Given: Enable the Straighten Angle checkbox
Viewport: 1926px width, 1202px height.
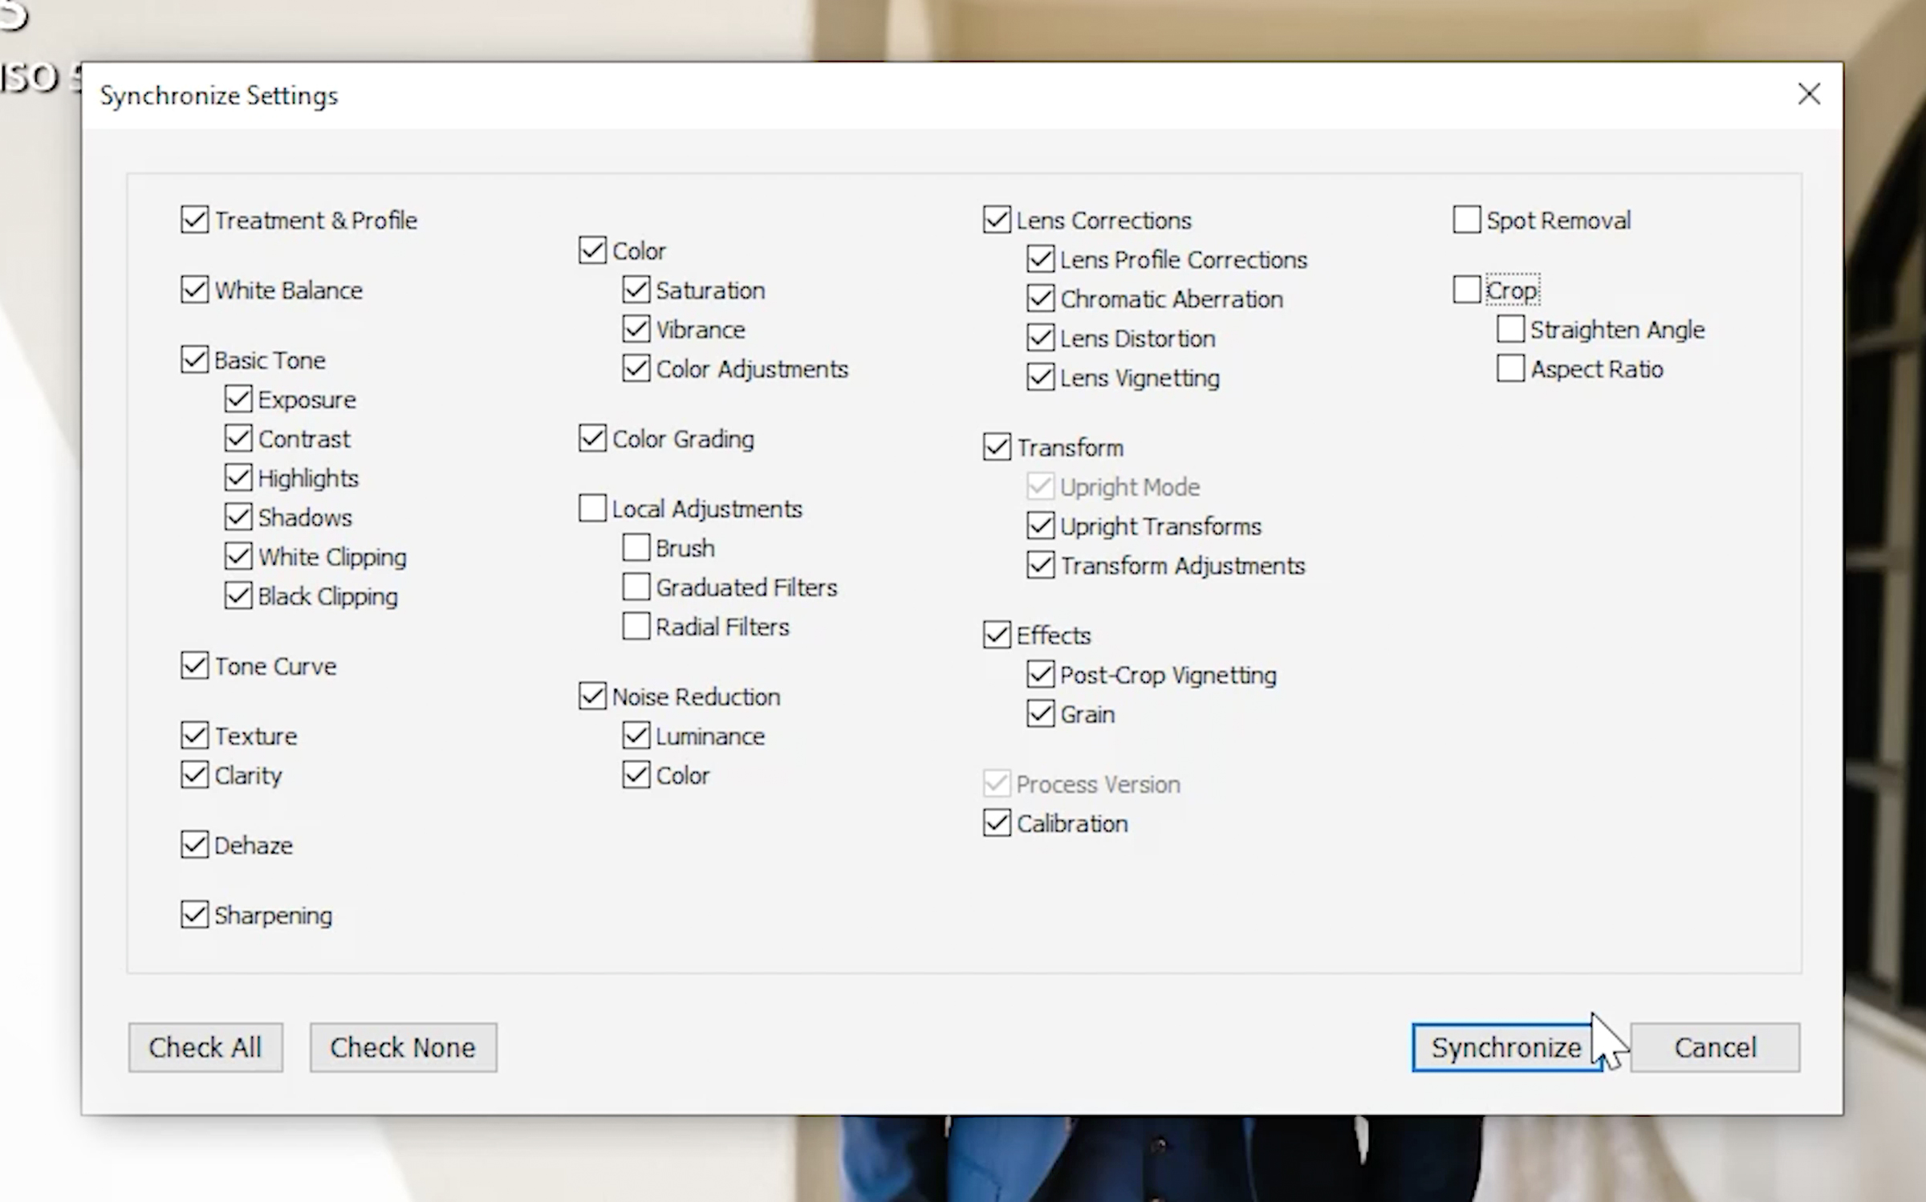Looking at the screenshot, I should (x=1510, y=329).
